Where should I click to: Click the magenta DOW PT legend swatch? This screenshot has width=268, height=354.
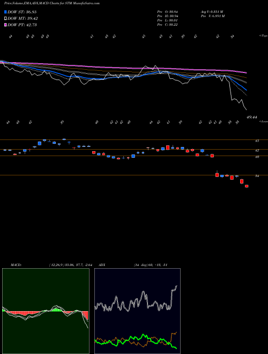[x=5, y=25]
